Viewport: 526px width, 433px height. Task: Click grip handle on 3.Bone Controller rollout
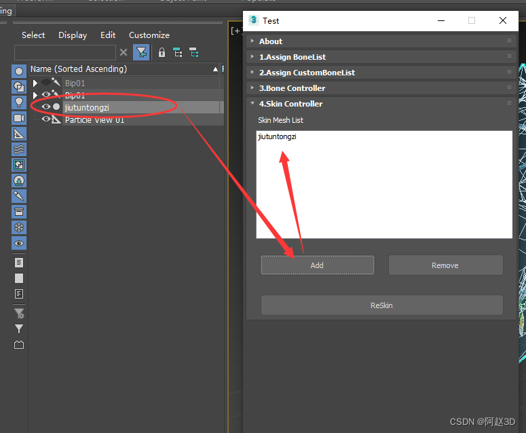[509, 87]
